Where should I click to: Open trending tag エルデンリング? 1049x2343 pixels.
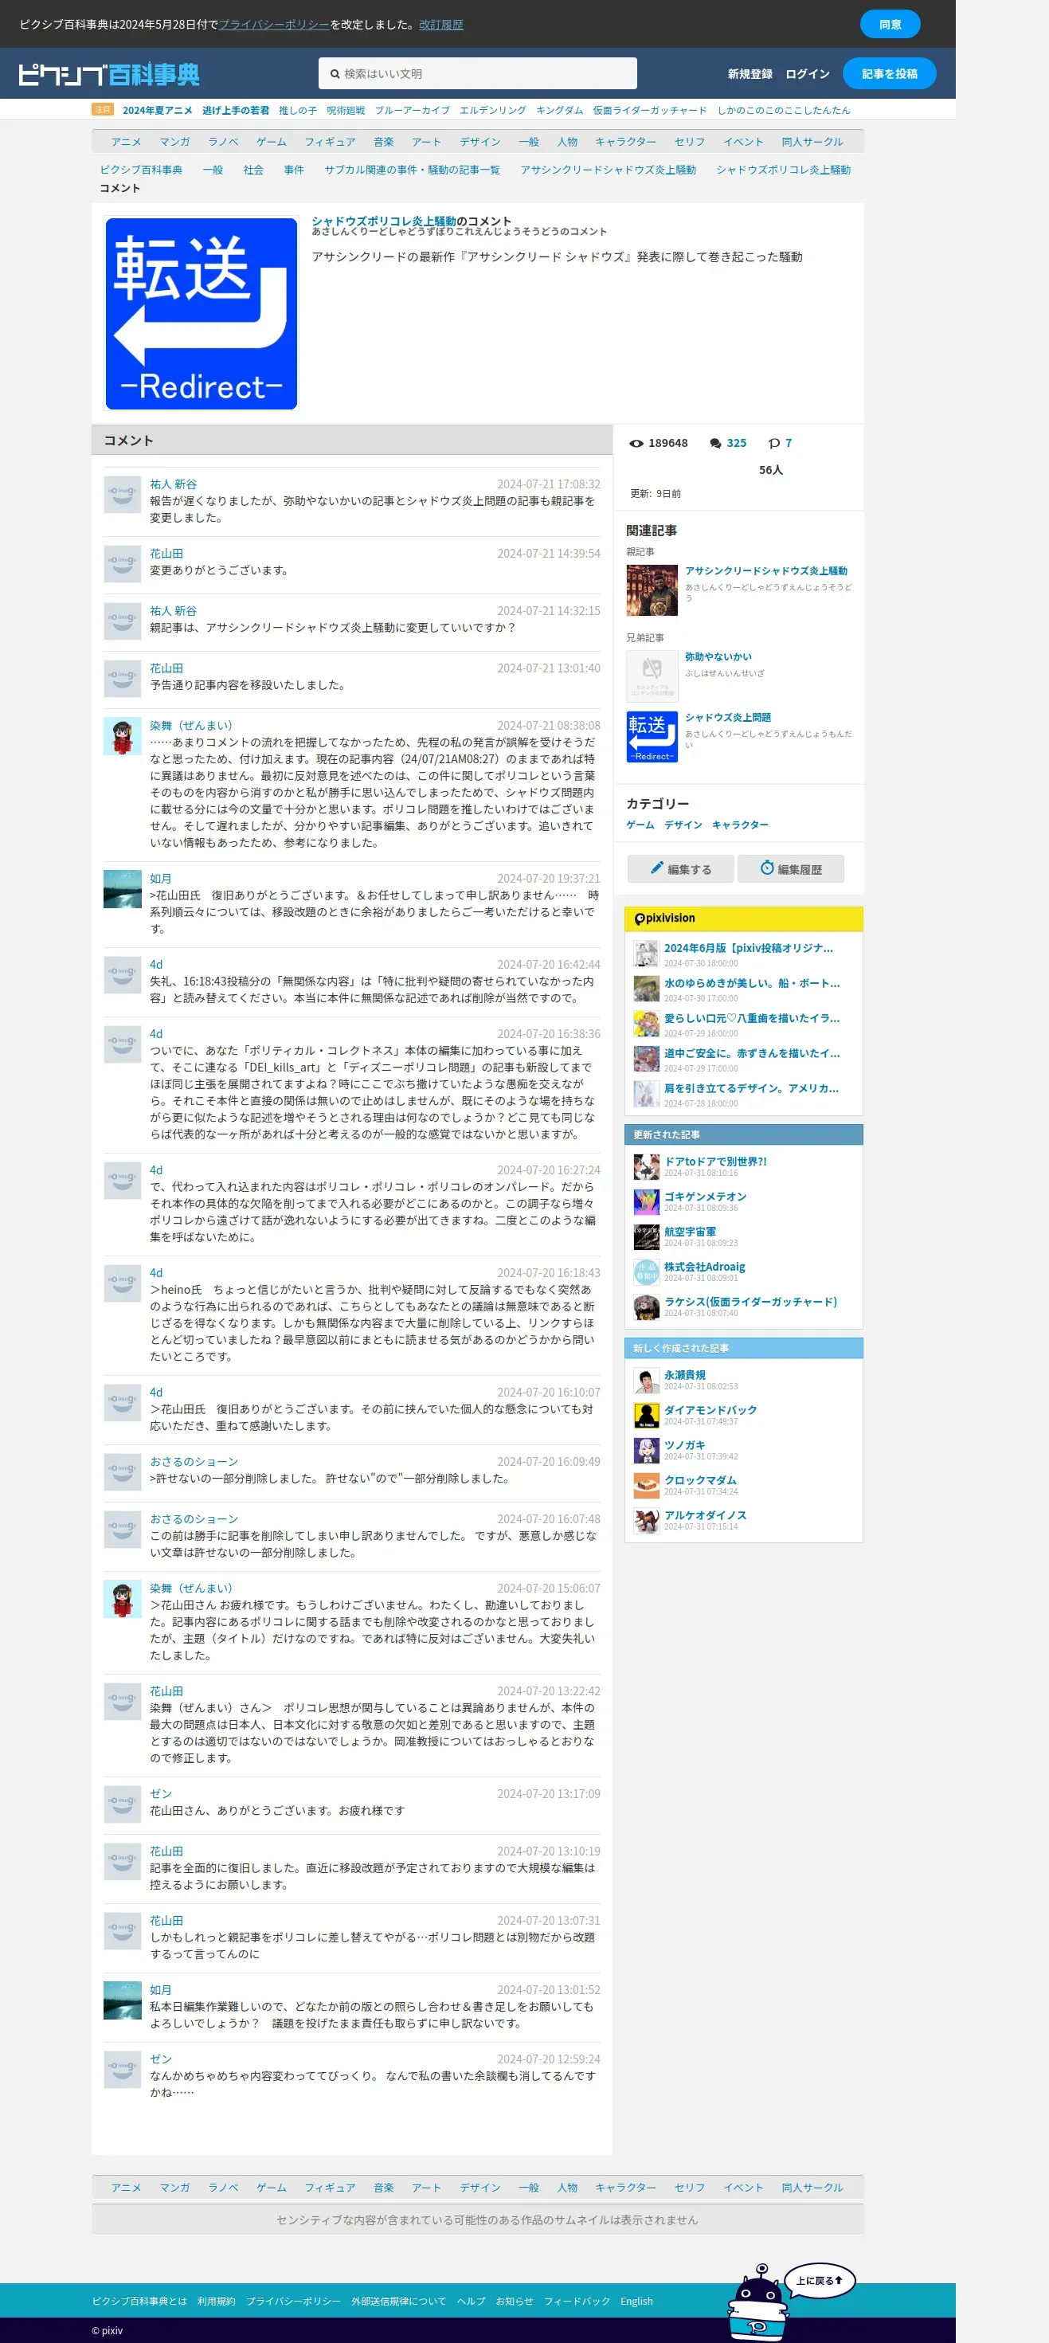click(x=493, y=110)
